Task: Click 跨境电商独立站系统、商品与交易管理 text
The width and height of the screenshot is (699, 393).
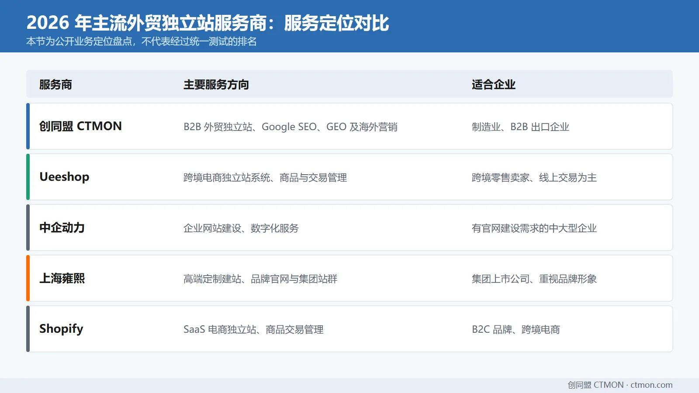Action: (265, 178)
